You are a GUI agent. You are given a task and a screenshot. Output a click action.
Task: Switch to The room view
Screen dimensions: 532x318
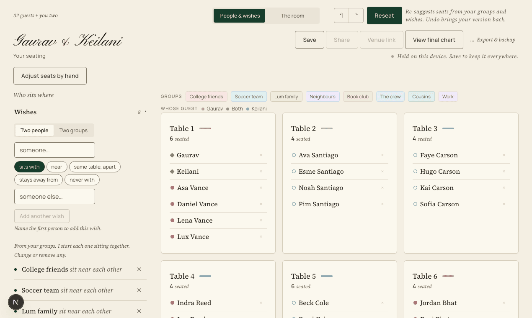coord(292,16)
